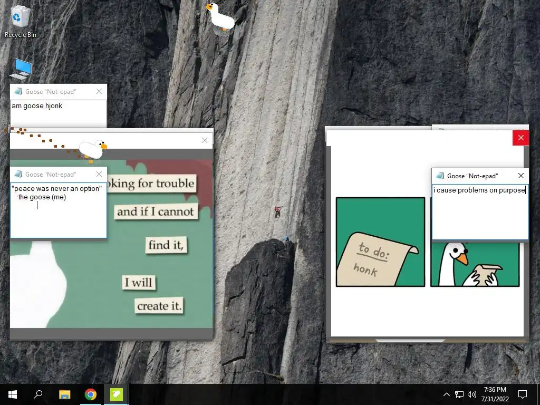Click title bar 'Goose "Not-epad"' of rightmost note
This screenshot has width=540, height=405.
[x=472, y=176]
